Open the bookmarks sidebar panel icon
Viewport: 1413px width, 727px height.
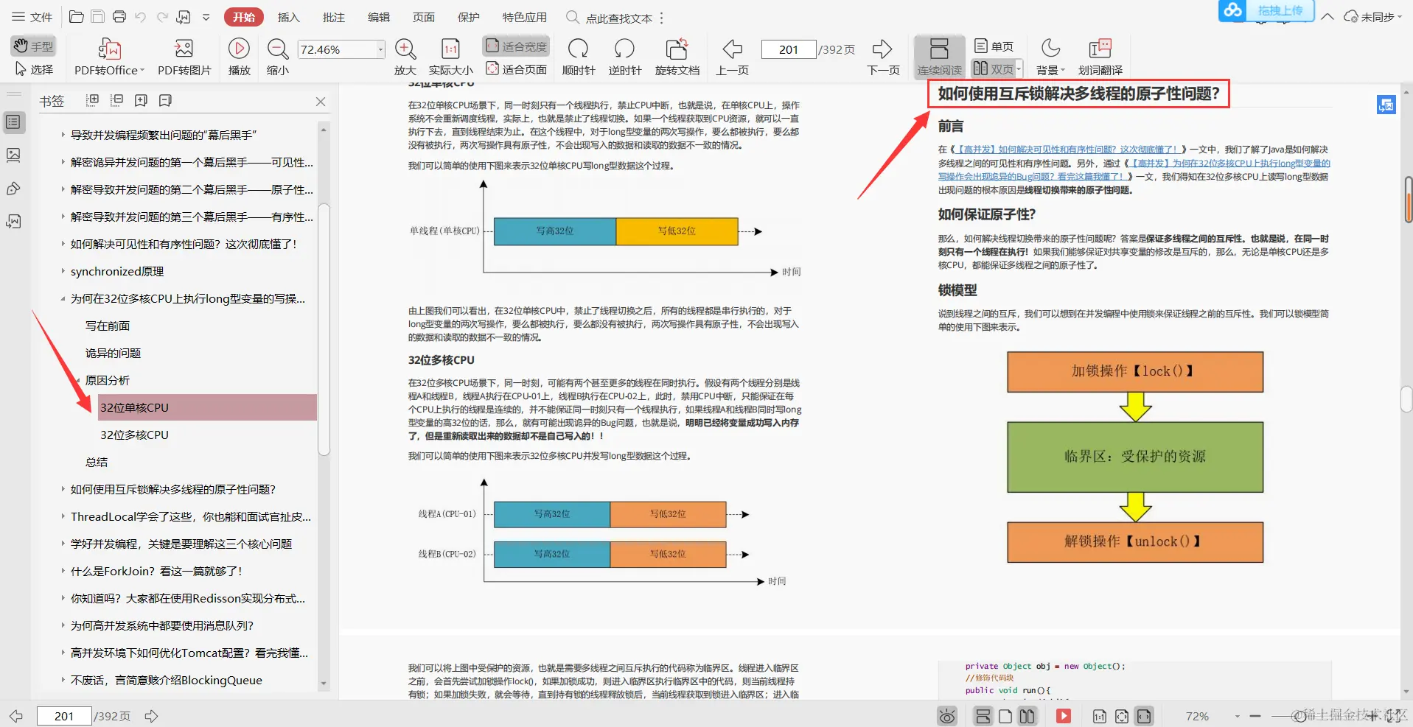pyautogui.click(x=13, y=122)
